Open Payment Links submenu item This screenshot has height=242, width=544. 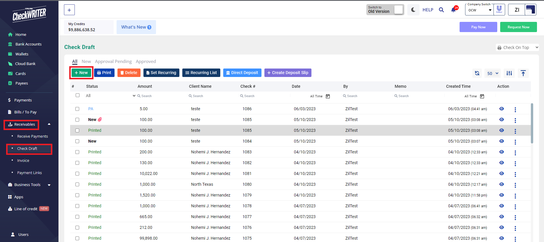[30, 173]
